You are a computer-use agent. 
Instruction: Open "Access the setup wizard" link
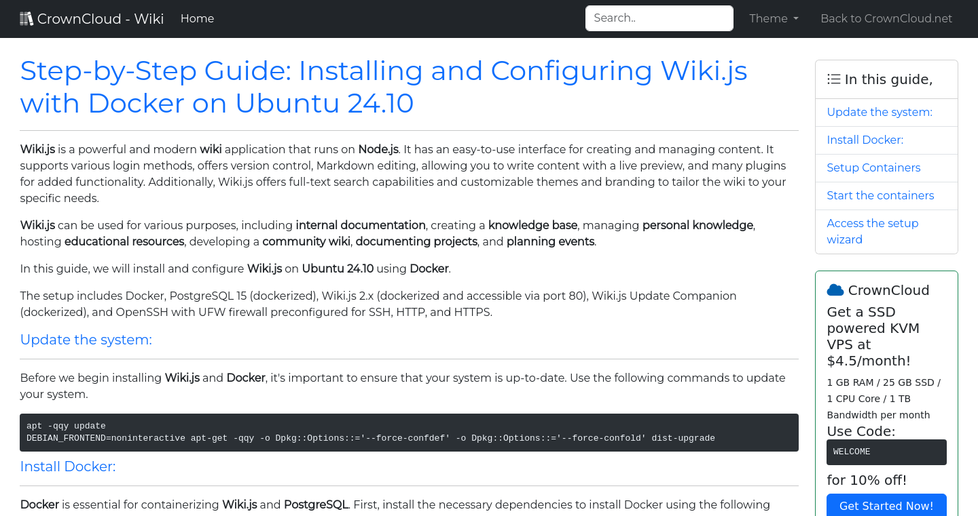pos(872,231)
